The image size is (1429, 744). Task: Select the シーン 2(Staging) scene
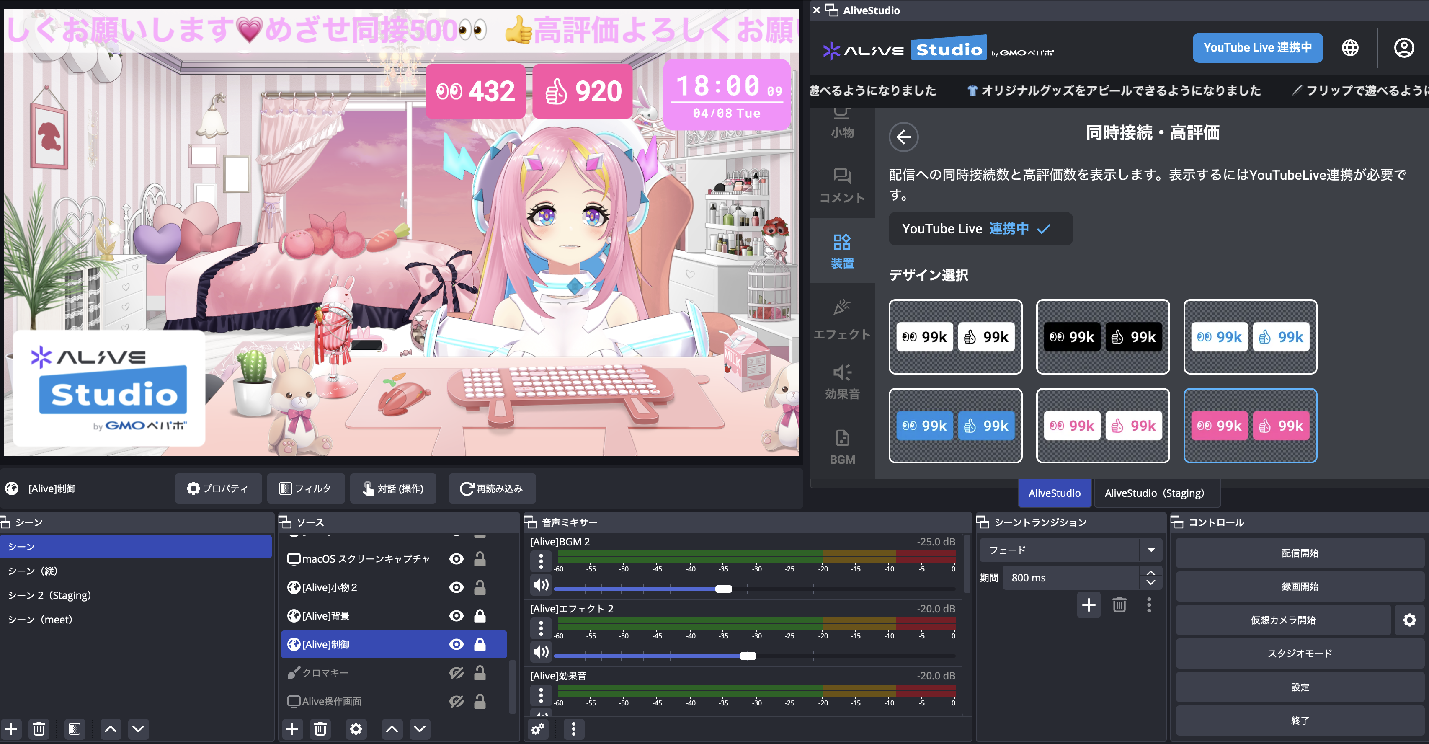(136, 595)
